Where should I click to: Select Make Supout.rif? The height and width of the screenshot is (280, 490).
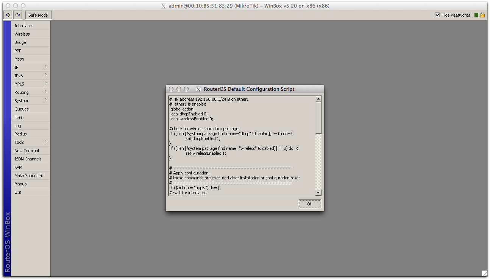pyautogui.click(x=31, y=176)
